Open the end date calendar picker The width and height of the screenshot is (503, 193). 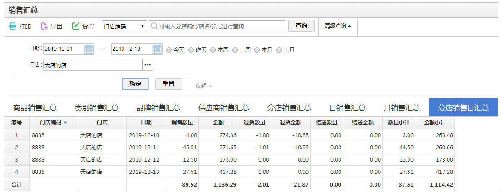coord(157,49)
